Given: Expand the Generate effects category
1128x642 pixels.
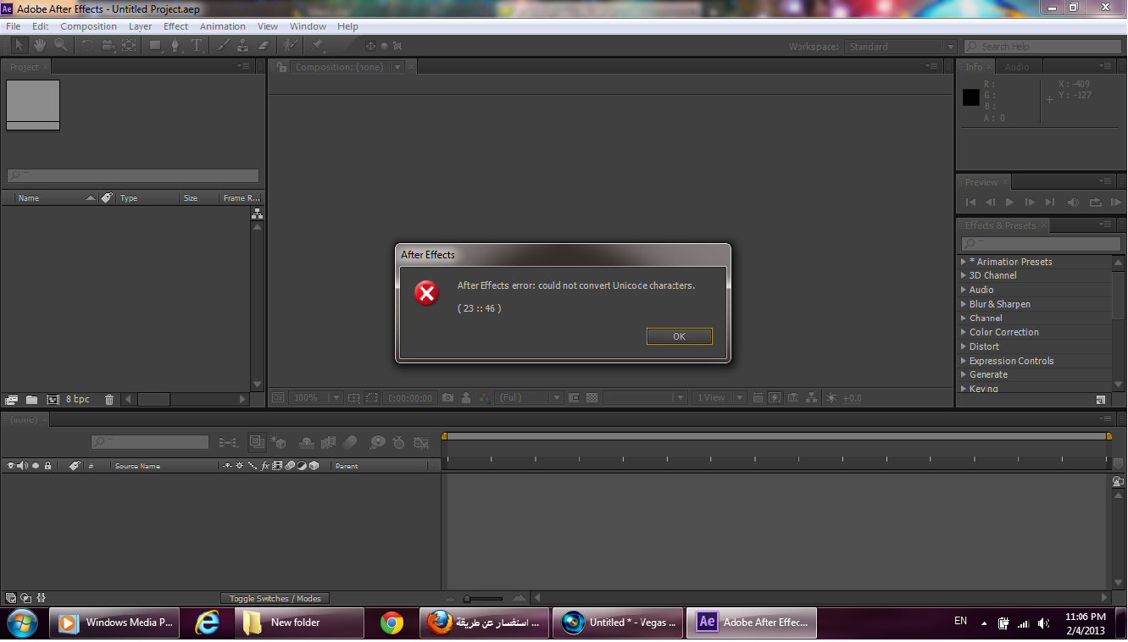Looking at the screenshot, I should (964, 374).
